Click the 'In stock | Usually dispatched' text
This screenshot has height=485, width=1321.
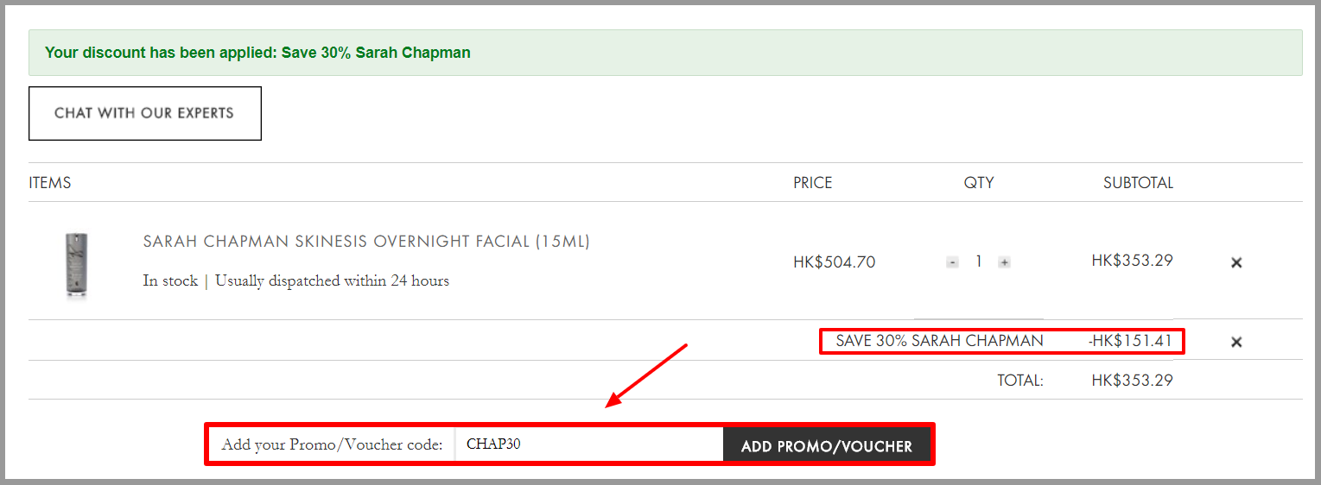pyautogui.click(x=296, y=280)
